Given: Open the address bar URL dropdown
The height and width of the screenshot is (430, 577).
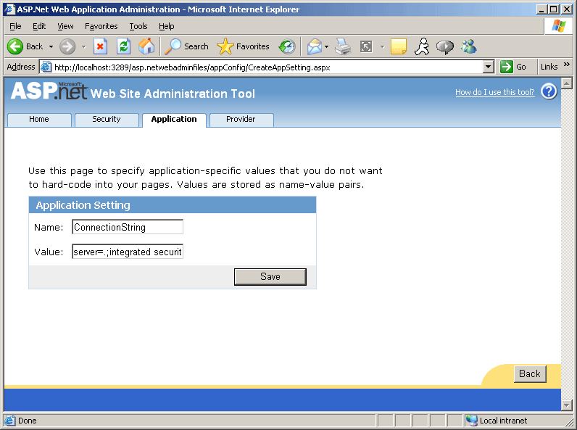Looking at the screenshot, I should [x=488, y=67].
